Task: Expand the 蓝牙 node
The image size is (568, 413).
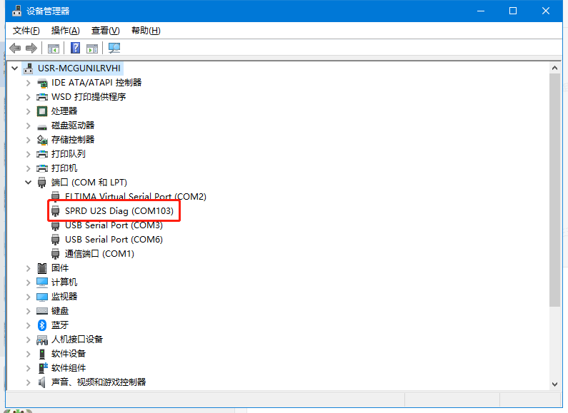Action: tap(29, 325)
